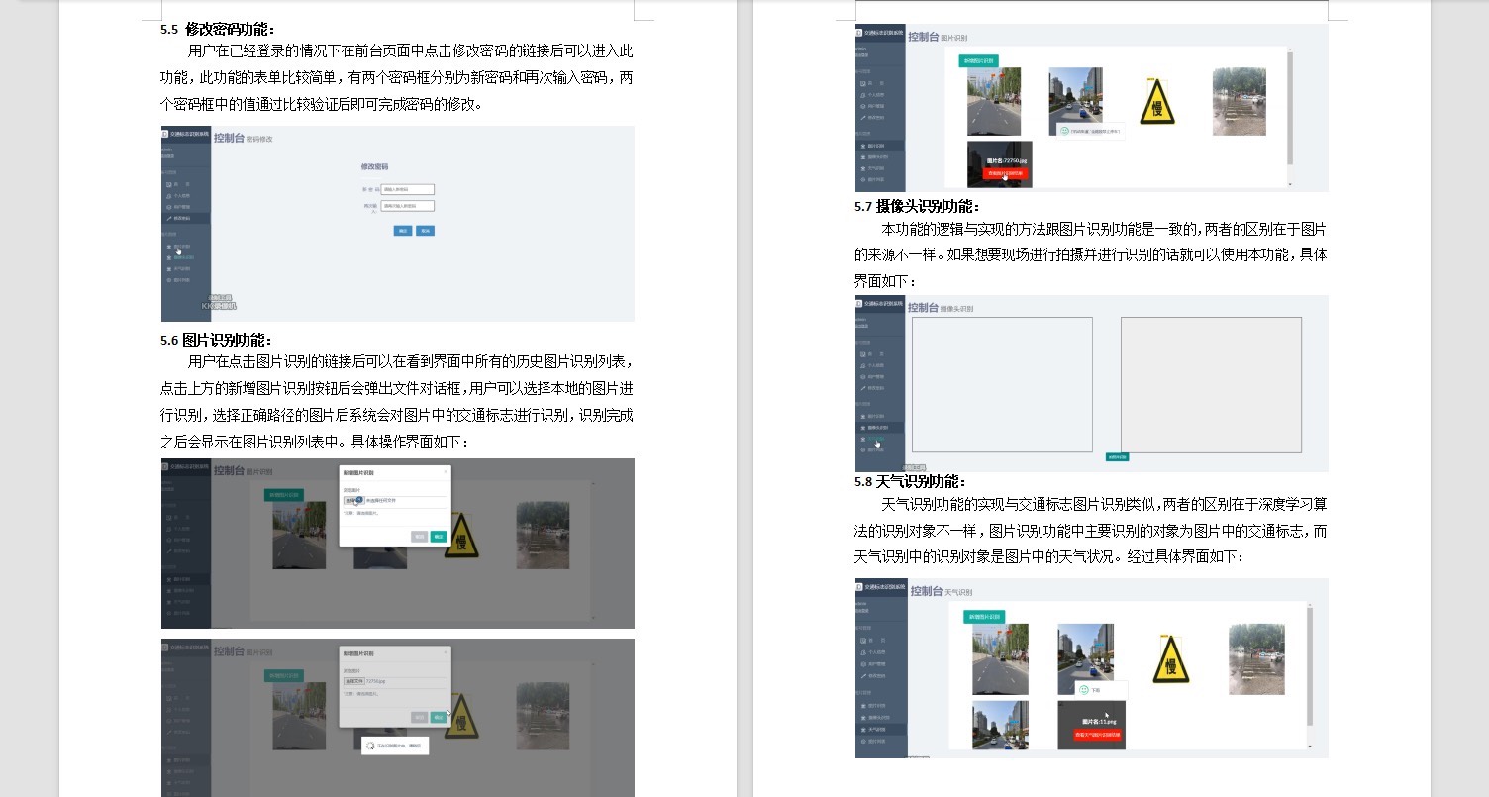Click the green 新增图片识别 button in the 天气识别 screenshot

click(x=984, y=617)
